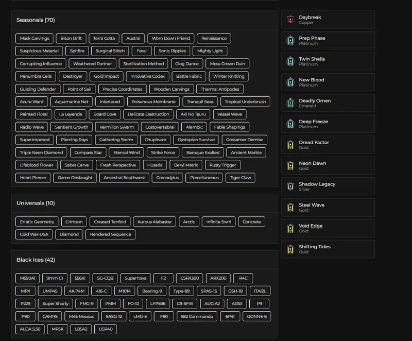Open the Steel Wave season entry

coord(312,208)
